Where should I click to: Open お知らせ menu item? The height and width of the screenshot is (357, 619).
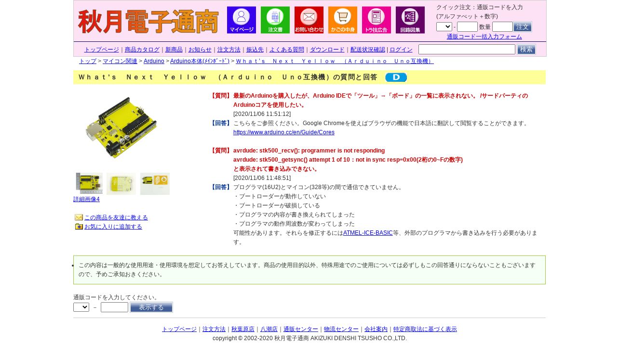pyautogui.click(x=200, y=50)
